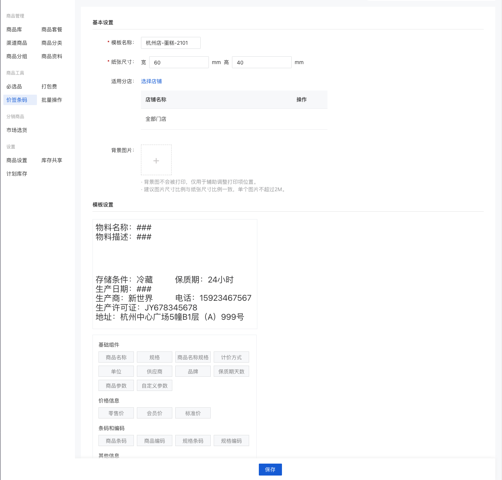This screenshot has width=502, height=480.
Task: Open 库存共享 settings page
Action: [x=52, y=160]
